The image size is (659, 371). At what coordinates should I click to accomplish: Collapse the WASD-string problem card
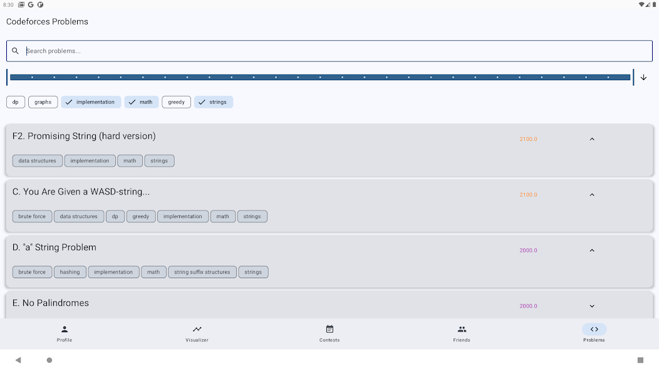[x=592, y=195]
